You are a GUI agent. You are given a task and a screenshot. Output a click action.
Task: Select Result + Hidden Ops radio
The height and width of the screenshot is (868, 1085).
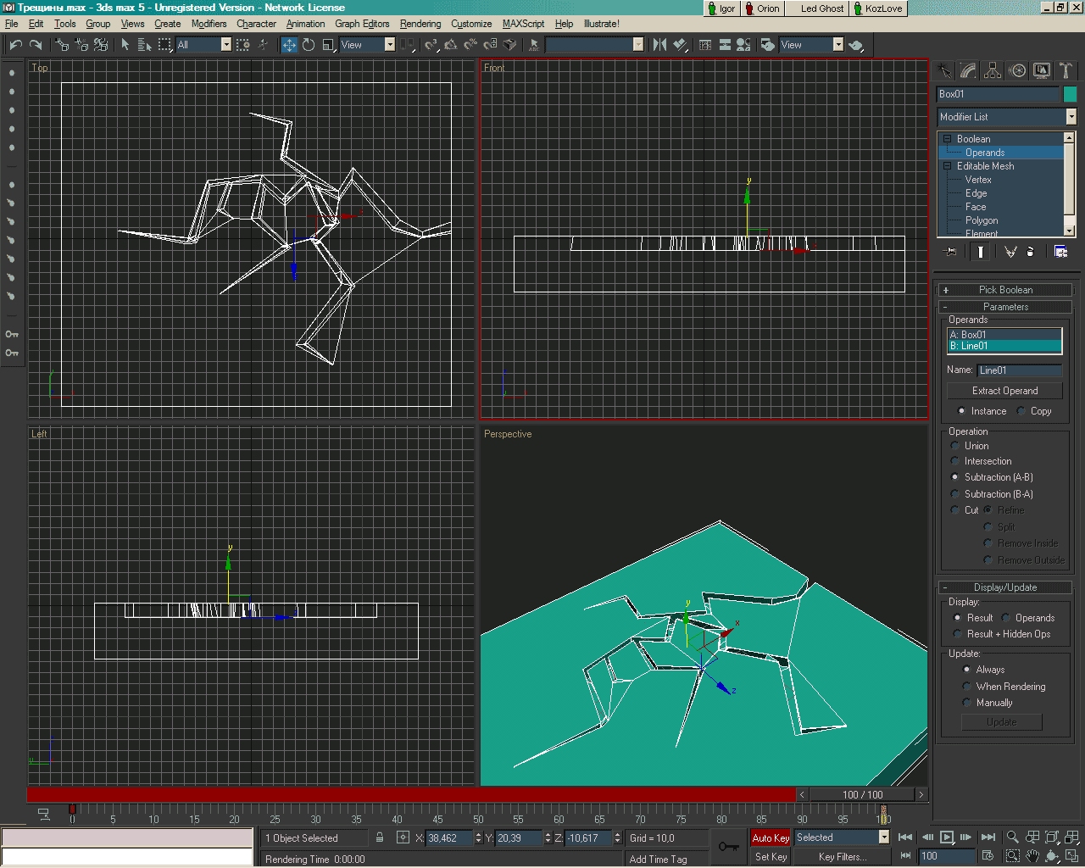(x=958, y=634)
